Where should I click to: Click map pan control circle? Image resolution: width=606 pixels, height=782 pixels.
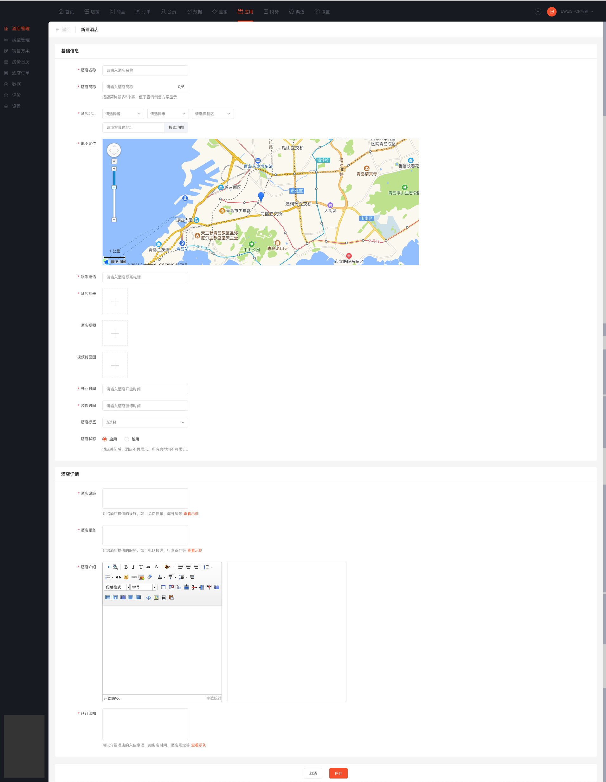pyautogui.click(x=114, y=150)
